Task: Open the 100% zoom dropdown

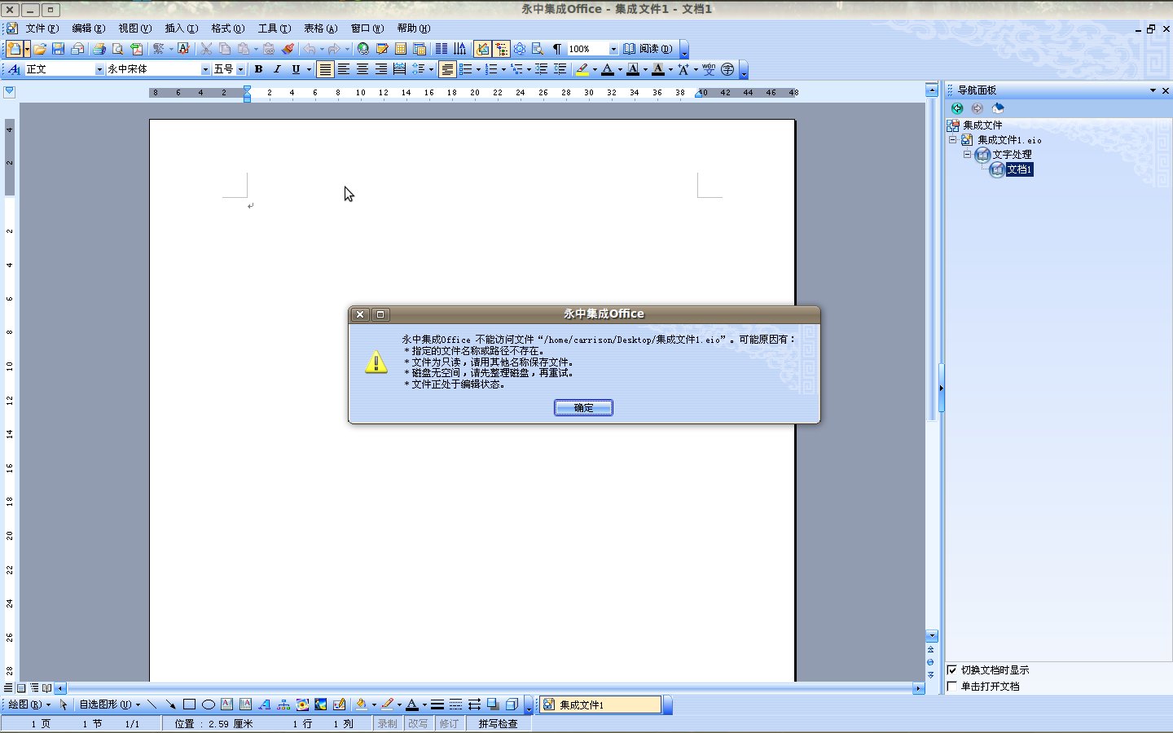Action: (x=613, y=49)
